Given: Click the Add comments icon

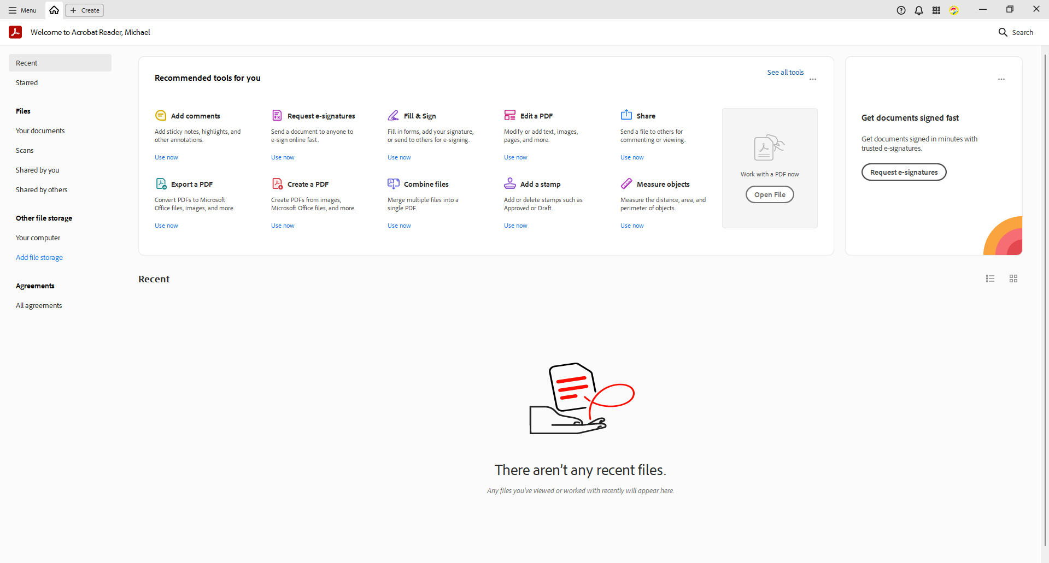Looking at the screenshot, I should tap(161, 115).
